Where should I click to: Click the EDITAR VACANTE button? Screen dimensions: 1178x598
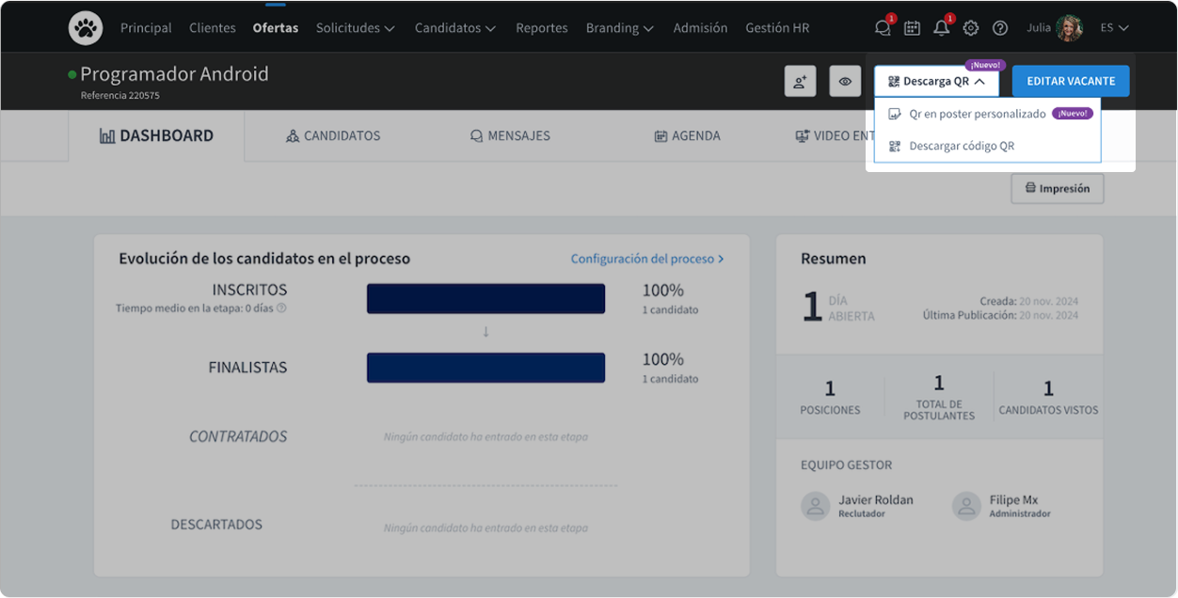[1071, 81]
